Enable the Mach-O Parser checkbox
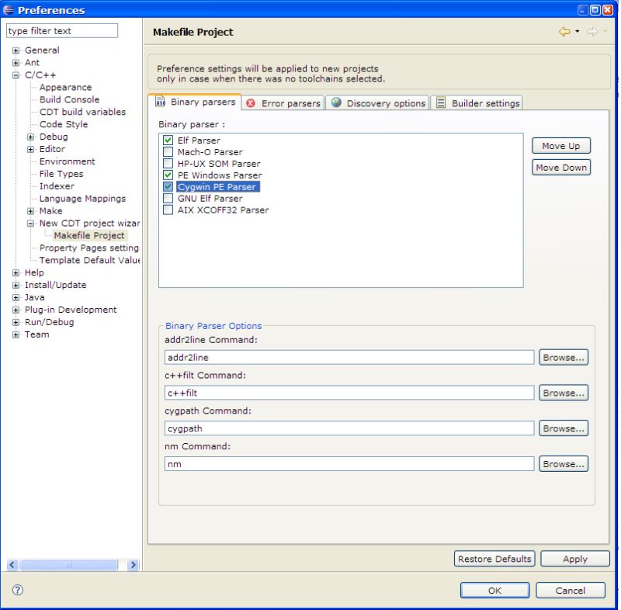This screenshot has width=621, height=610. coord(168,152)
